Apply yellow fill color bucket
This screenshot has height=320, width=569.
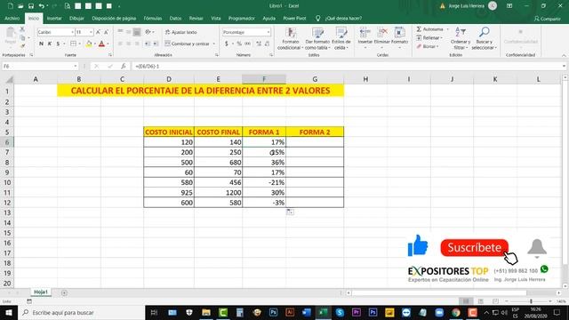[89, 44]
